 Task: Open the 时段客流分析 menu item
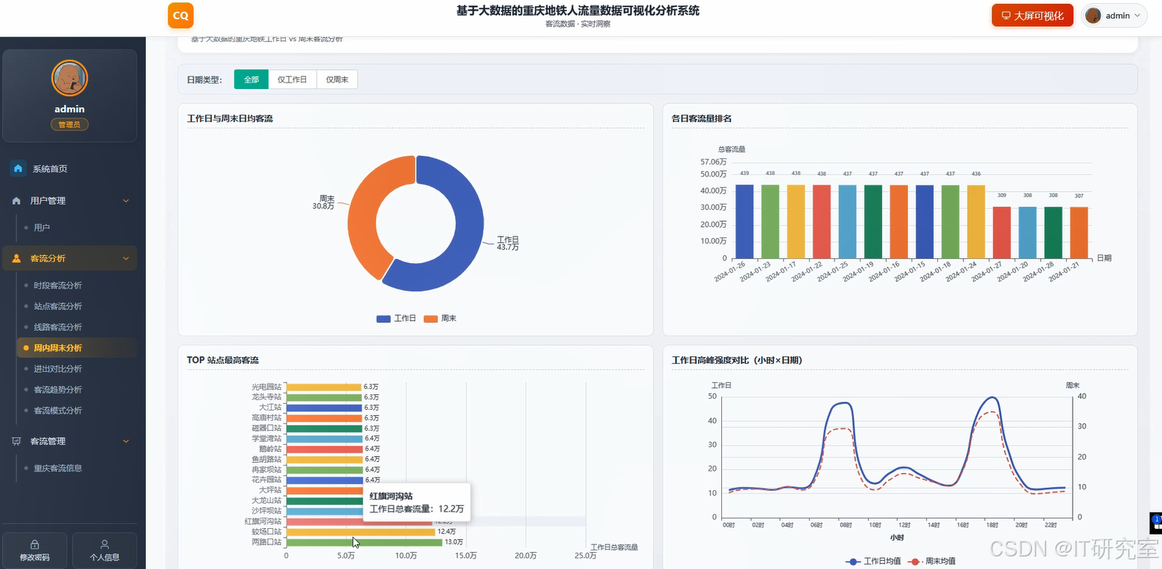pyautogui.click(x=58, y=286)
